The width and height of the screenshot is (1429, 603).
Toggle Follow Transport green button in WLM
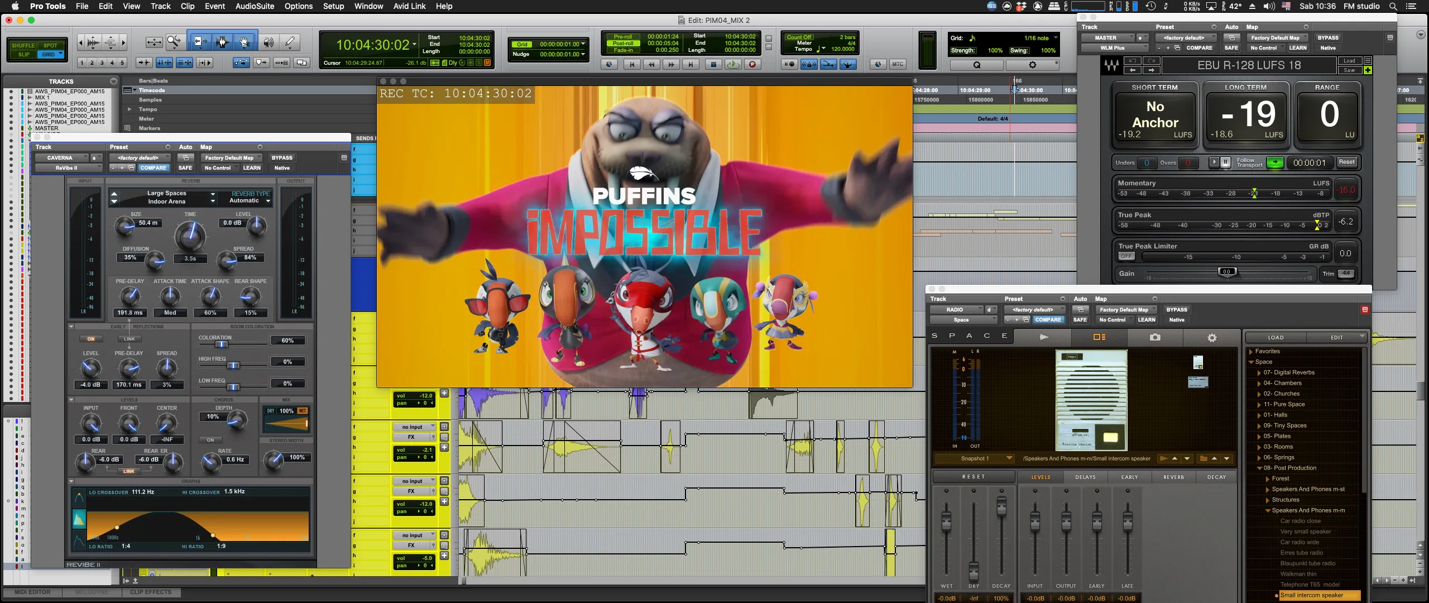coord(1274,162)
